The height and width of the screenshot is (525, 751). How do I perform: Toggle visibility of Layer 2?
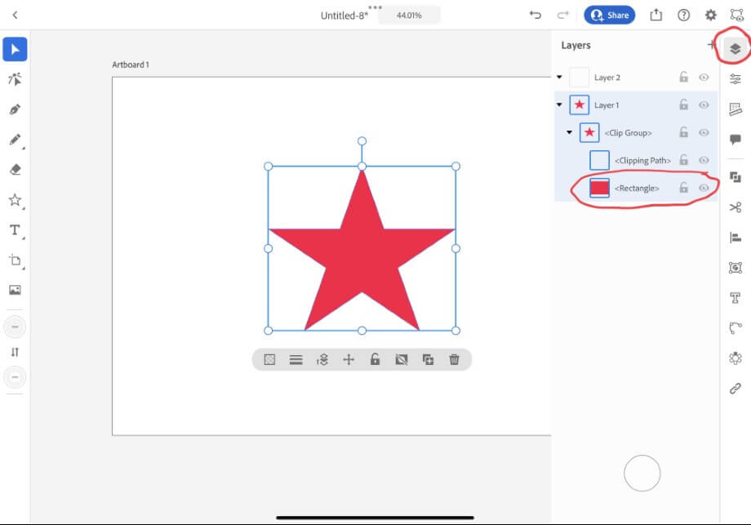704,77
